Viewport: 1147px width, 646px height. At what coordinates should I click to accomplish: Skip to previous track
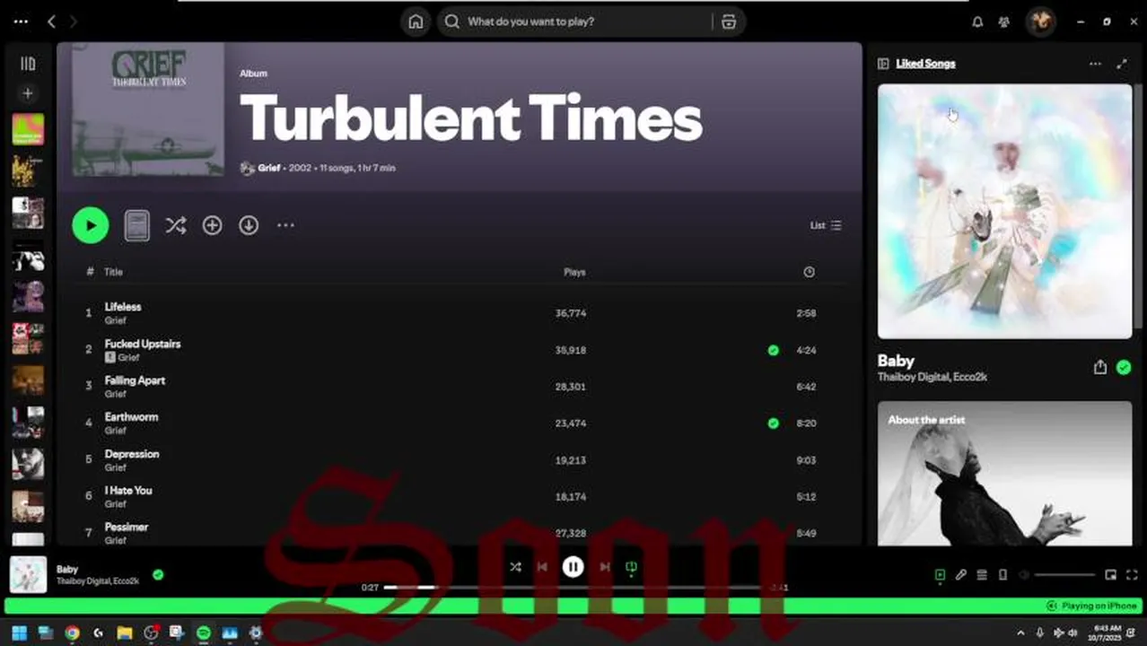542,567
